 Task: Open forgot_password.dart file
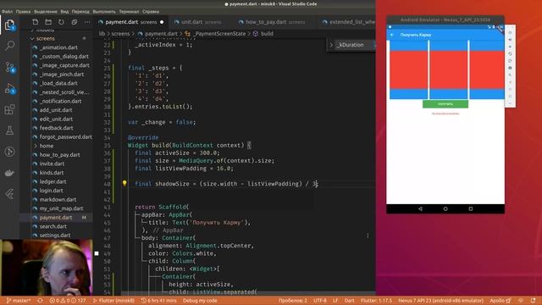click(x=66, y=137)
